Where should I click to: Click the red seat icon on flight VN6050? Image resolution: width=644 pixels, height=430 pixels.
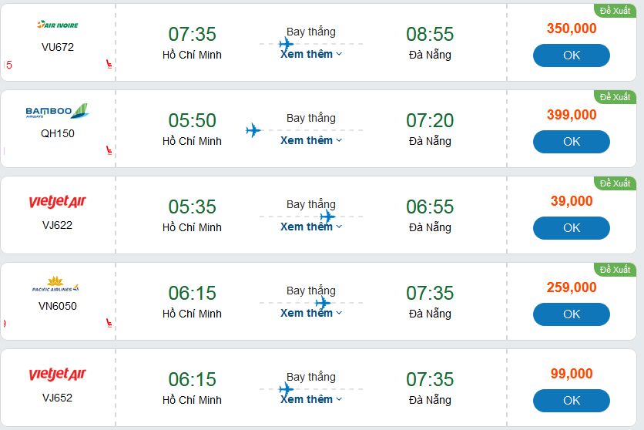(109, 324)
